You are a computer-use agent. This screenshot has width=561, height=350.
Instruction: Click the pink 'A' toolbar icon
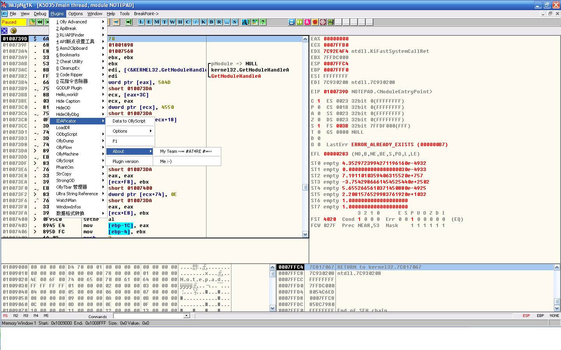pyautogui.click(x=307, y=22)
